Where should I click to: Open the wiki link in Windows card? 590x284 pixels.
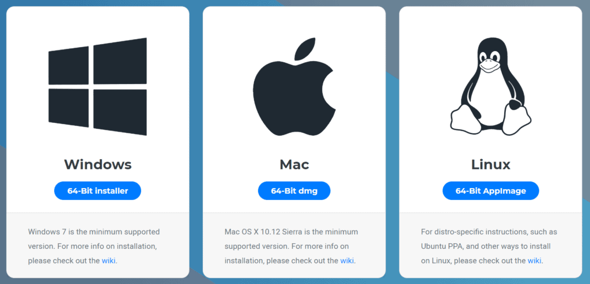tap(109, 260)
